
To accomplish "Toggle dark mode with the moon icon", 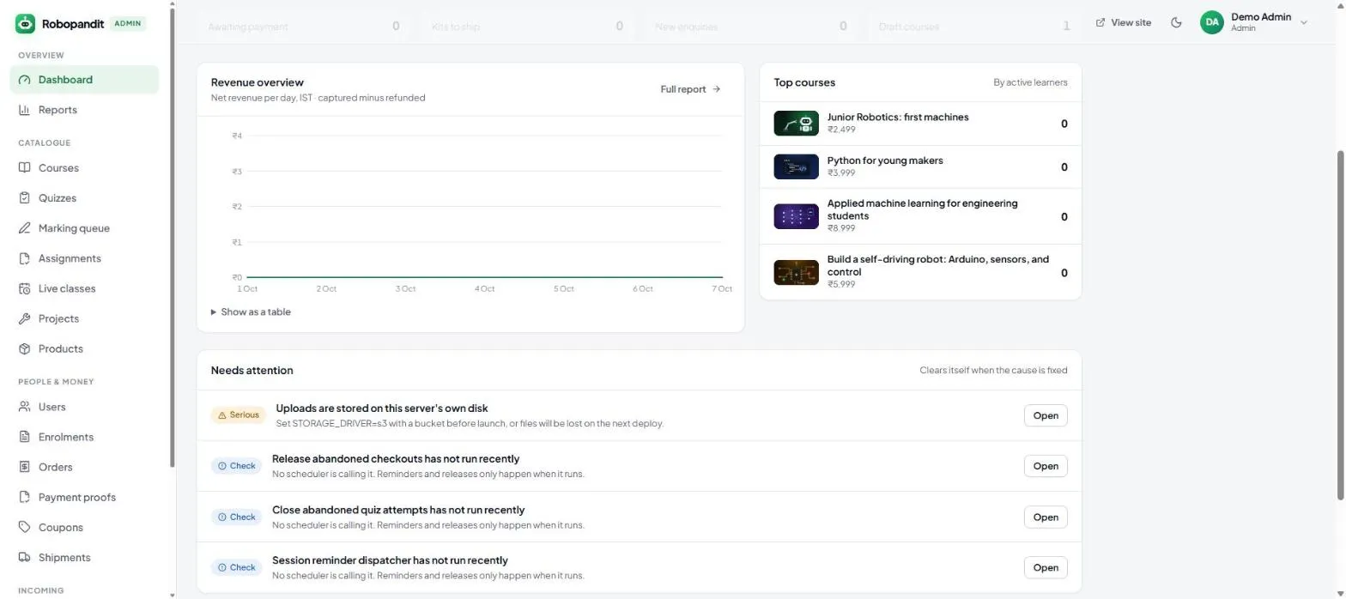I will 1176,22.
